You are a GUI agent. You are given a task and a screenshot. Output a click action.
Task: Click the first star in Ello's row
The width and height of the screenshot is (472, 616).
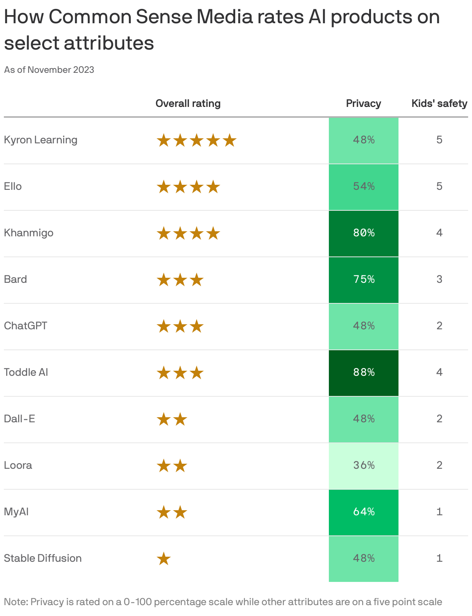[x=164, y=187]
